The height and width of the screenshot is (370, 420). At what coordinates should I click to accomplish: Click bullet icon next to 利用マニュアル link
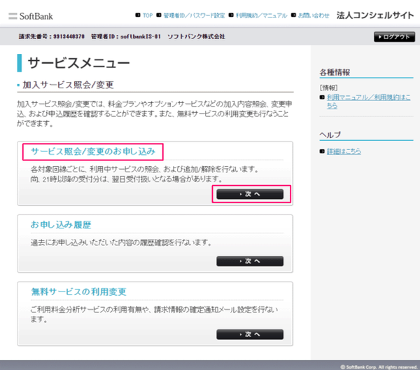322,97
